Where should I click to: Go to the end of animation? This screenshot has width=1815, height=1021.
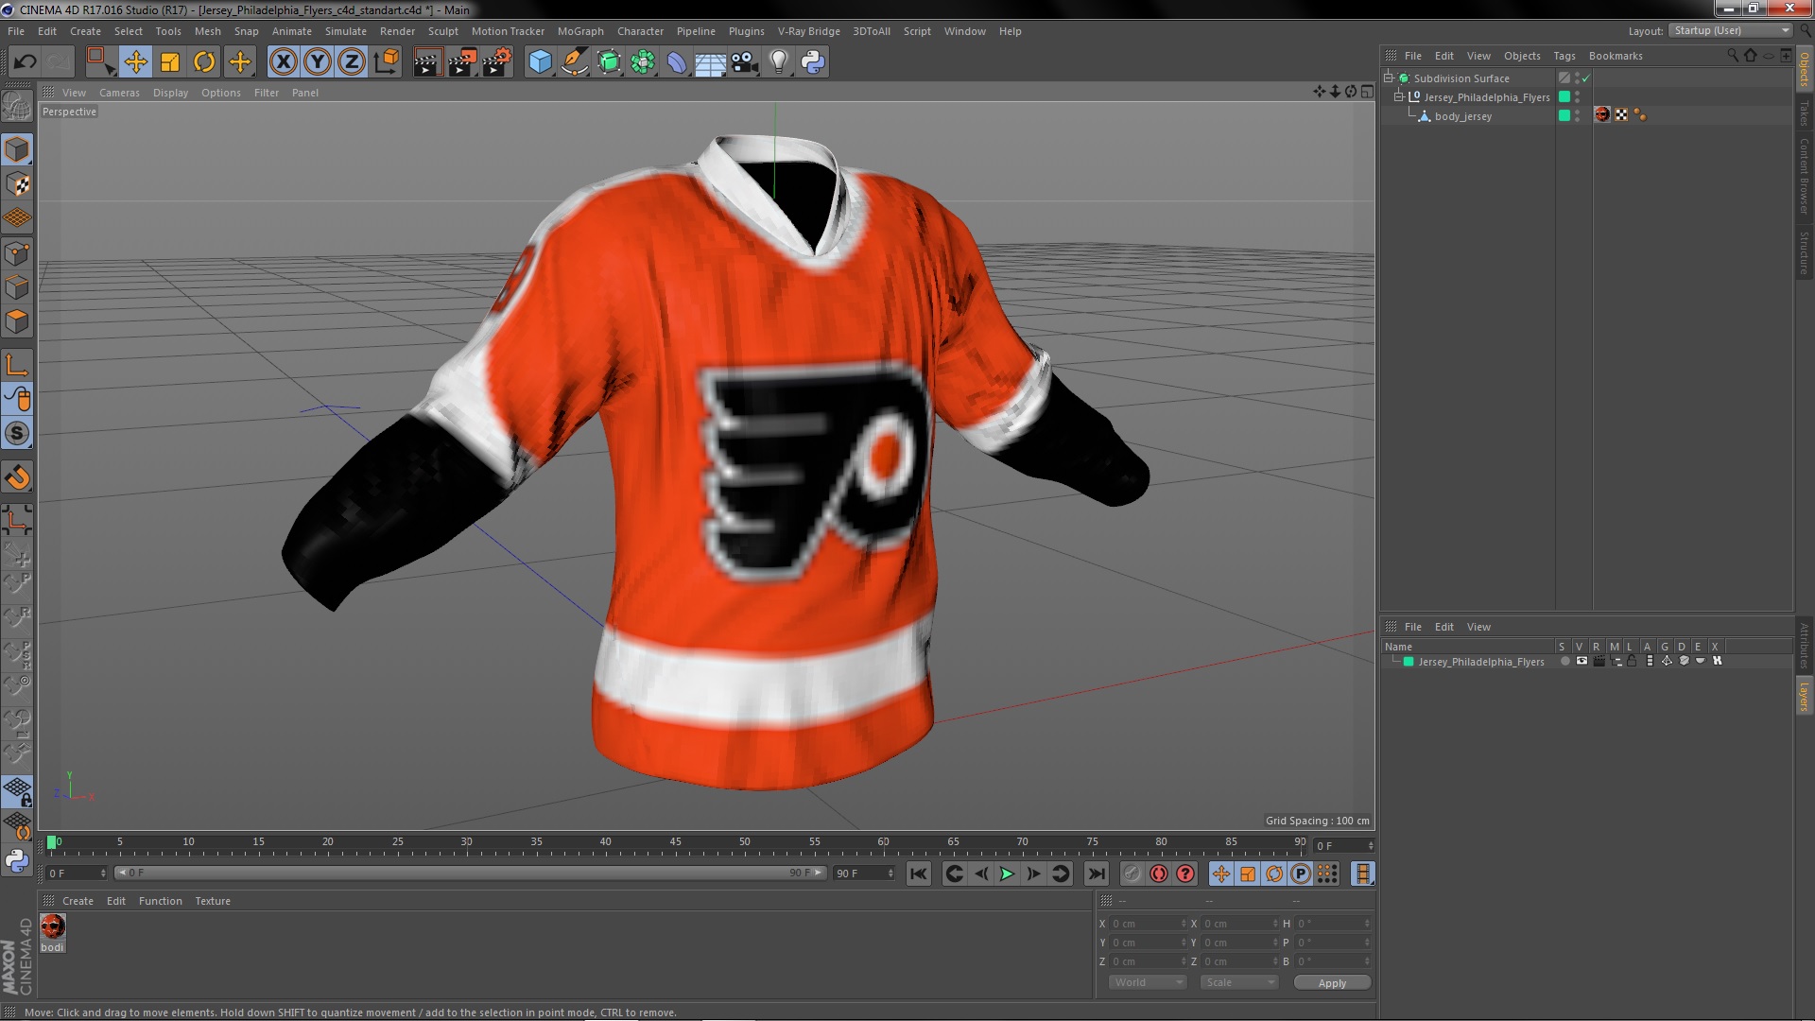(1097, 874)
